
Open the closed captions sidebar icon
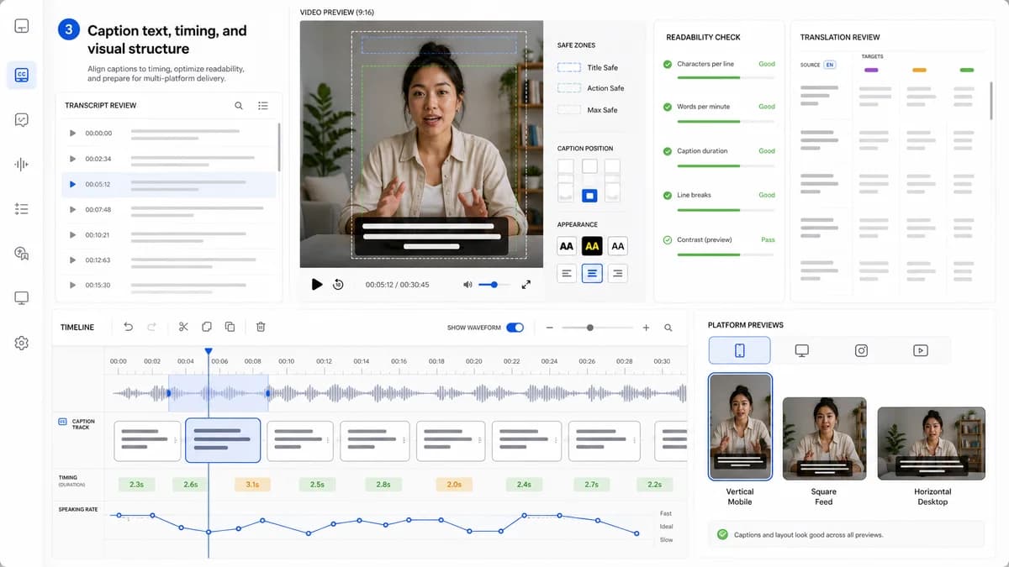(22, 75)
